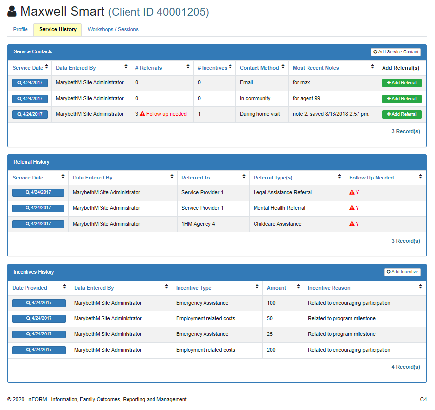Sort Incentives History by Amount arrows
This screenshot has width=435, height=410.
(298, 287)
